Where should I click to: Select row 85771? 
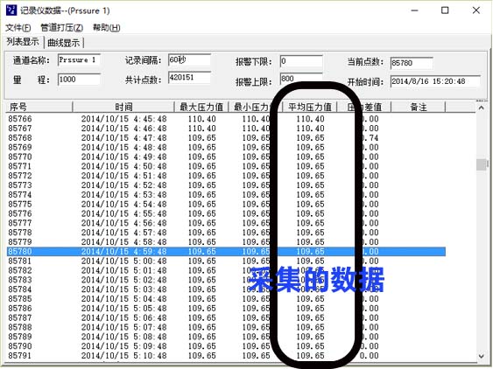coord(226,166)
